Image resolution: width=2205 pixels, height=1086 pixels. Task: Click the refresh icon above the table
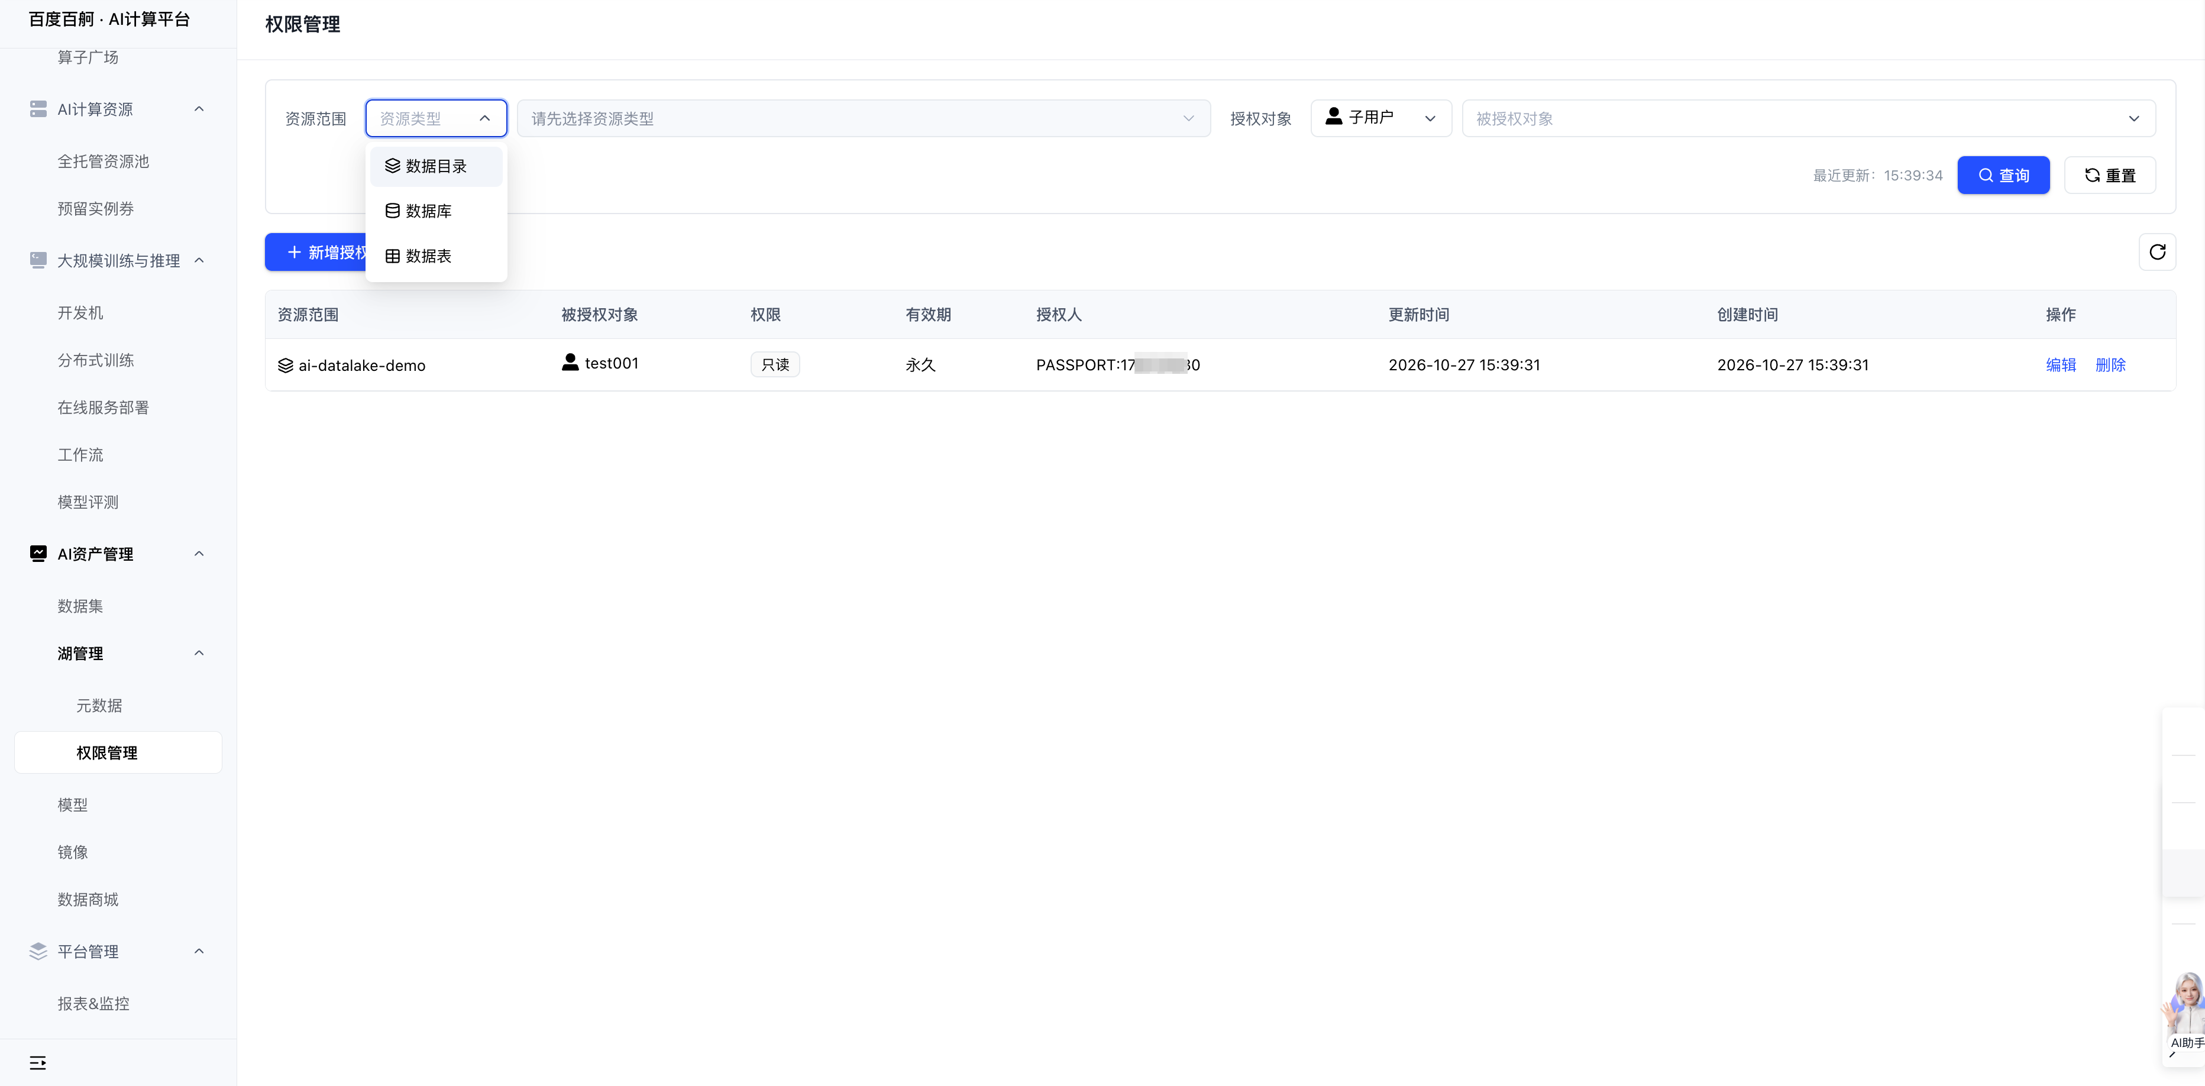(x=2157, y=251)
